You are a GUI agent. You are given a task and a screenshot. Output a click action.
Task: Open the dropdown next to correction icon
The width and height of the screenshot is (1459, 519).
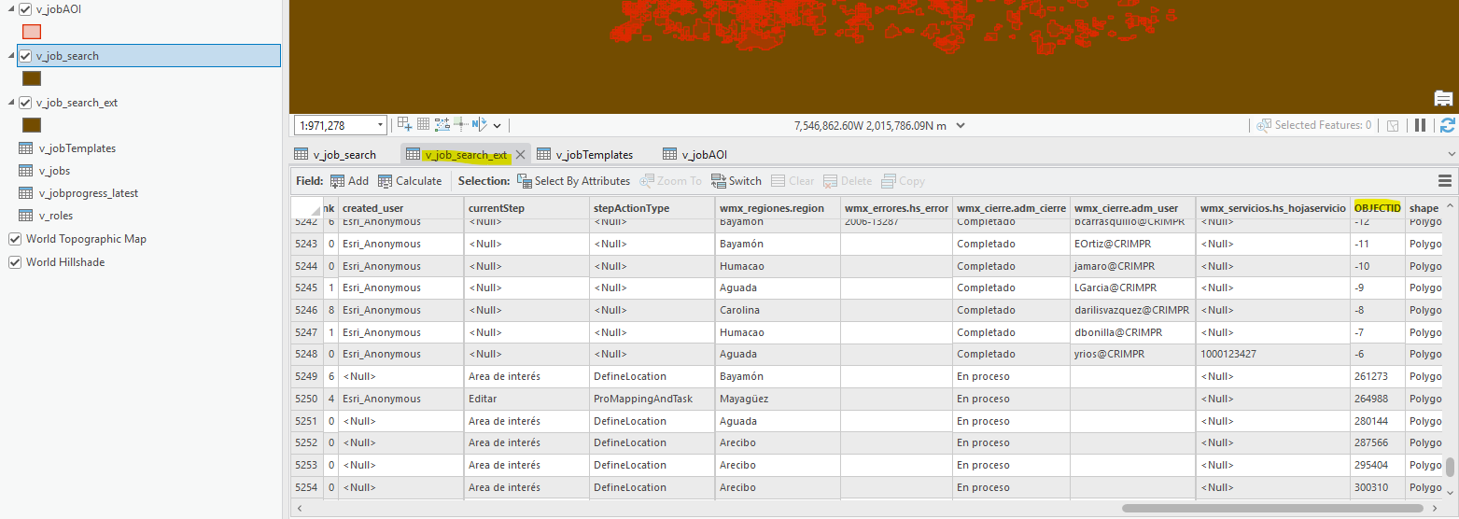498,125
